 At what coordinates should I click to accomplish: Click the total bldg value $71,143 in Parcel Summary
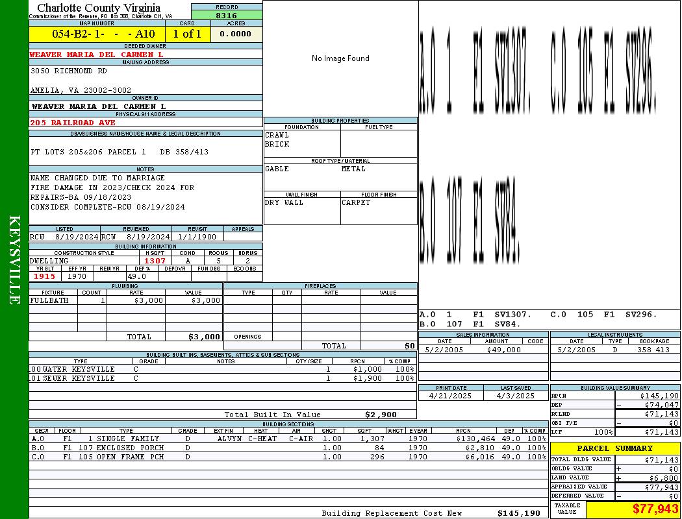point(662,460)
